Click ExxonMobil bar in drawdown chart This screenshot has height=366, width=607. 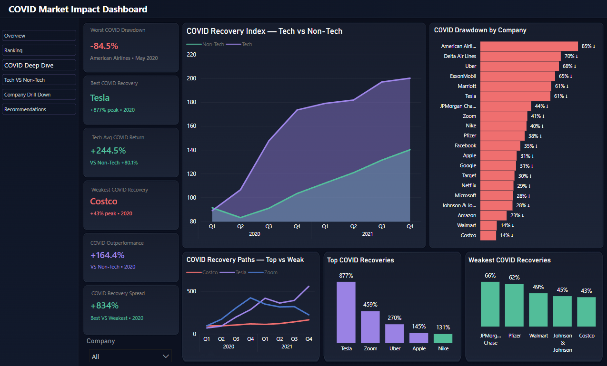[x=517, y=76]
